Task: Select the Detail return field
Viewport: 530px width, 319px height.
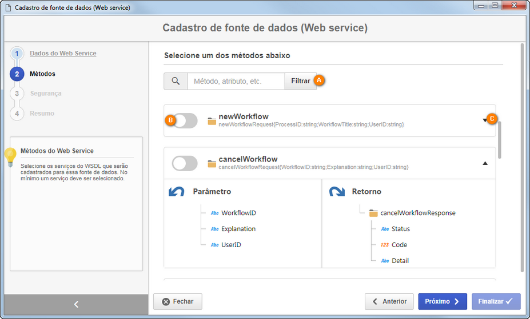Action: tap(400, 261)
